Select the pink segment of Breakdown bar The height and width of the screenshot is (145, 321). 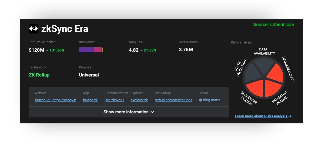tap(98, 50)
